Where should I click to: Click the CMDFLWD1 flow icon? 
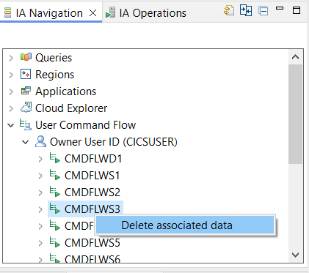point(55,158)
